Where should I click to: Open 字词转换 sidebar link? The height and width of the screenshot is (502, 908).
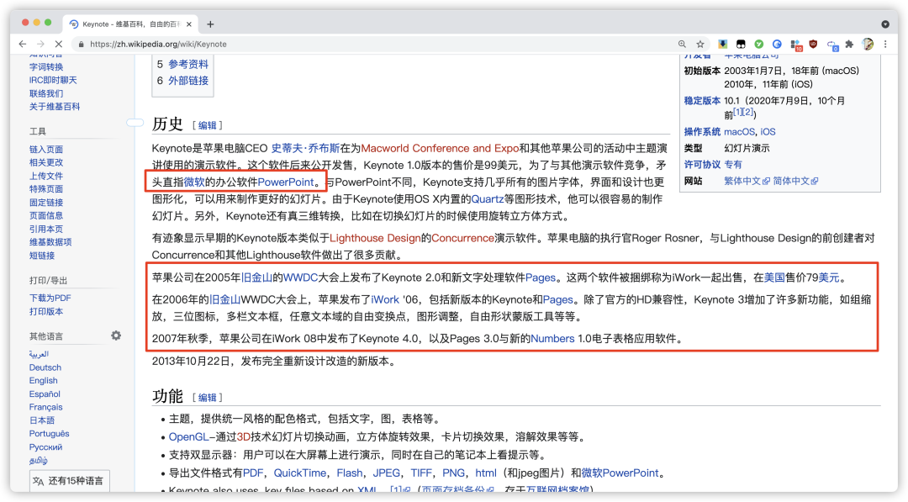click(46, 67)
